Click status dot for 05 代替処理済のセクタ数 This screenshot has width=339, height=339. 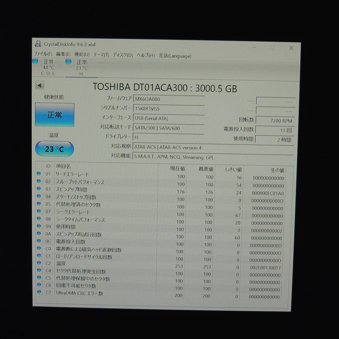point(39,203)
